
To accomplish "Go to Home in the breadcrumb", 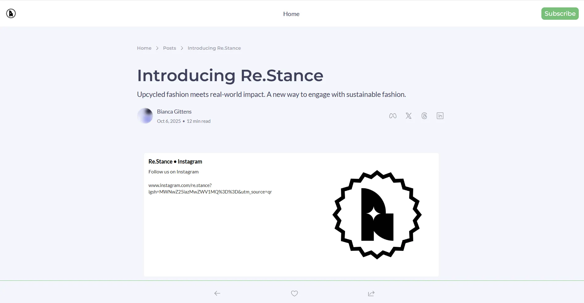I will click(144, 48).
